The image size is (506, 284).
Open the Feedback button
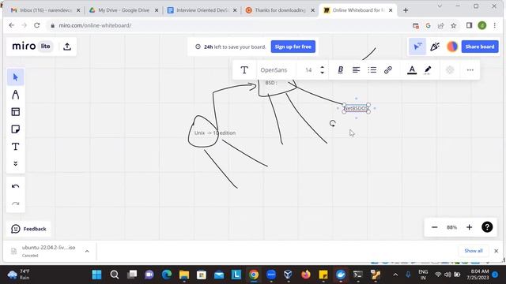(28, 229)
